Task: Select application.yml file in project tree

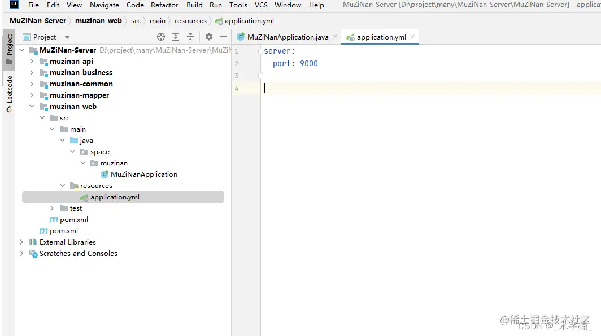Action: (123, 197)
